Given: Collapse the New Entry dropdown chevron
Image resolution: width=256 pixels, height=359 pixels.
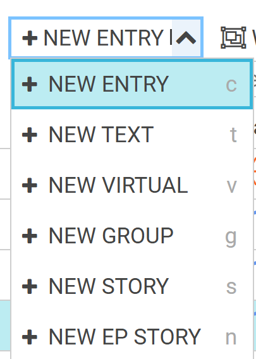Looking at the screenshot, I should (x=186, y=38).
